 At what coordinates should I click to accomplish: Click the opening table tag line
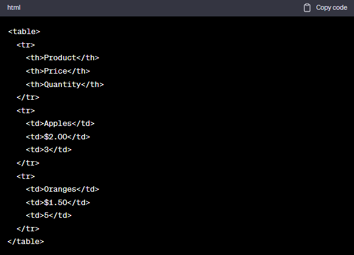coord(24,32)
